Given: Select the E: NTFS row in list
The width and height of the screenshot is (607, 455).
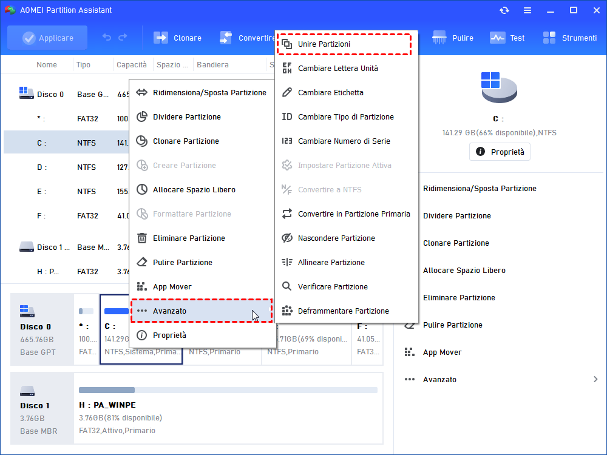Looking at the screenshot, I should point(66,192).
